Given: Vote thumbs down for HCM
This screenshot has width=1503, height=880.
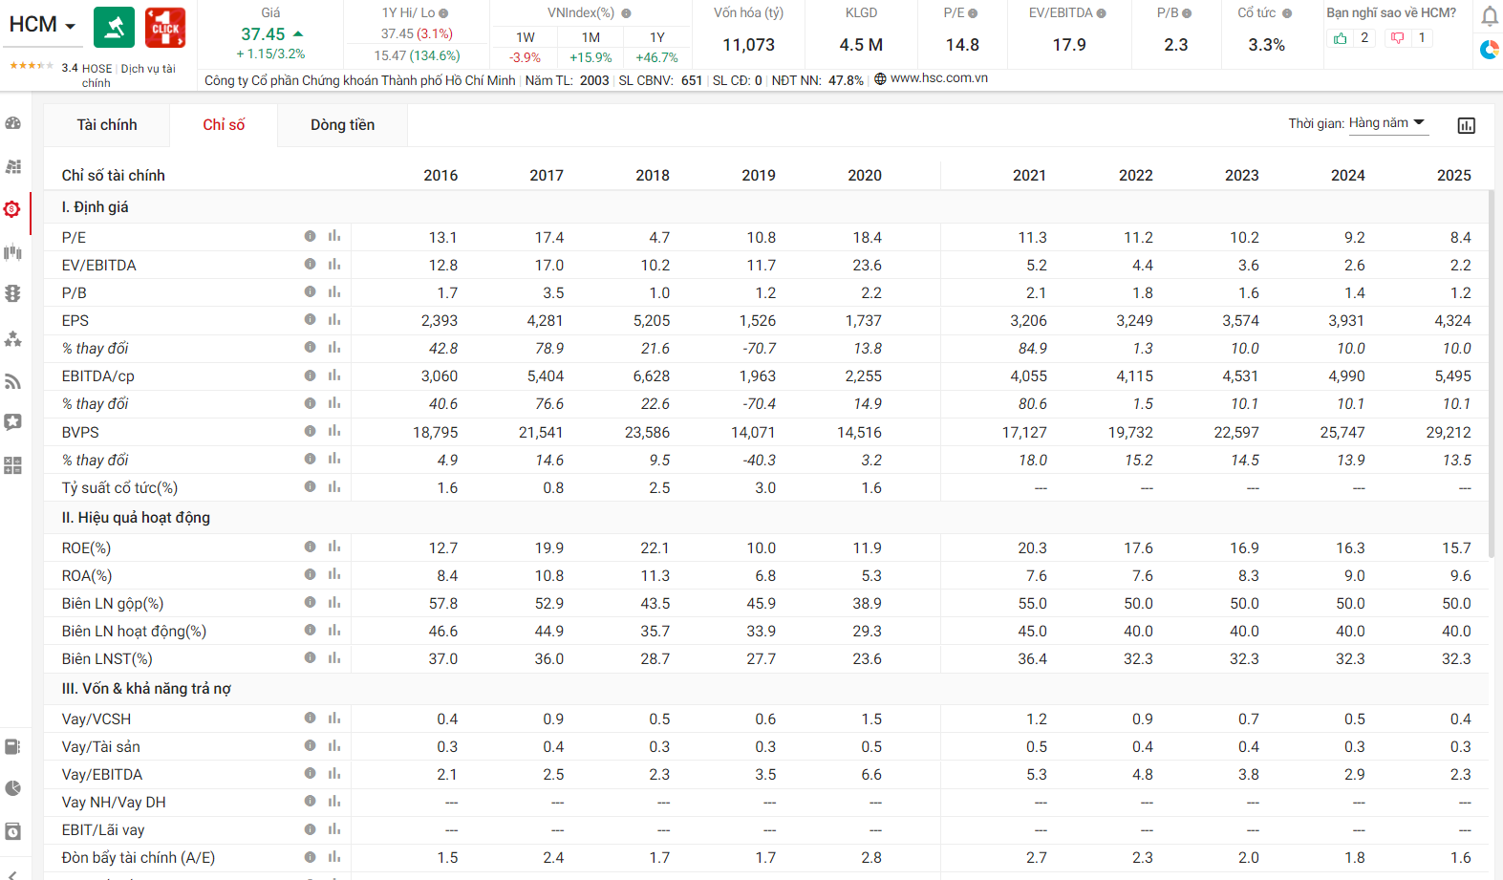Looking at the screenshot, I should pos(1398,38).
